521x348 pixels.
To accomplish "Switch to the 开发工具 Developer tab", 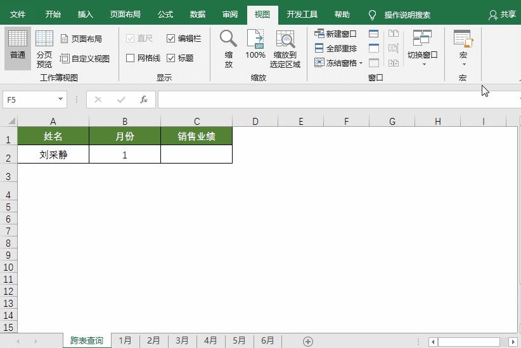I will pyautogui.click(x=302, y=15).
